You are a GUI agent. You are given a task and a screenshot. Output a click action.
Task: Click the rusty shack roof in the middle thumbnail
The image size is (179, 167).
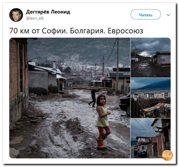(x=157, y=107)
